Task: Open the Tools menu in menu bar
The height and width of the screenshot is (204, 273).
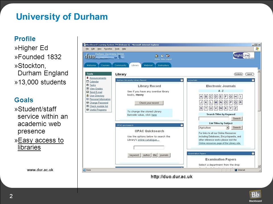Action: click(x=117, y=49)
